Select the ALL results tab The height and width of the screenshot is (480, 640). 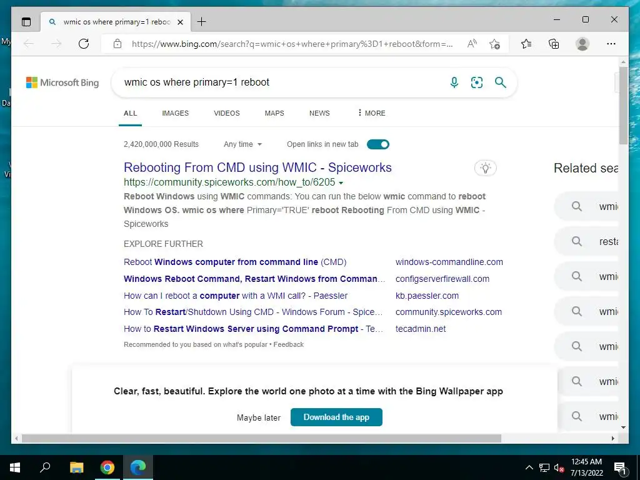pos(130,114)
